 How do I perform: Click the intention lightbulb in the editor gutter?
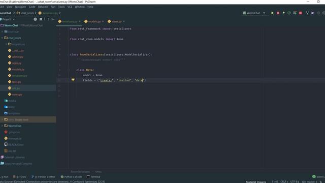pyautogui.click(x=73, y=80)
